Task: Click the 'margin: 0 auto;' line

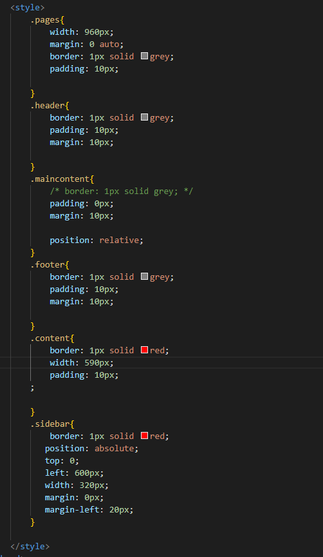Action: click(x=86, y=44)
